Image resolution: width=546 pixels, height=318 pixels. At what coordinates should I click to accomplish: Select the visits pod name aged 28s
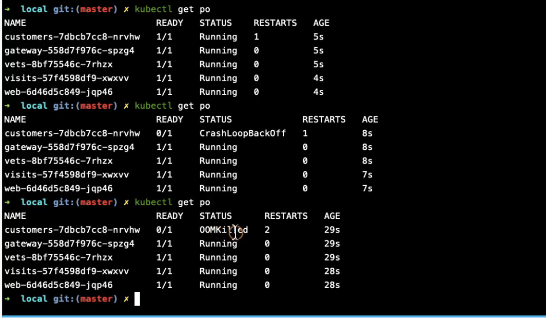pos(67,271)
